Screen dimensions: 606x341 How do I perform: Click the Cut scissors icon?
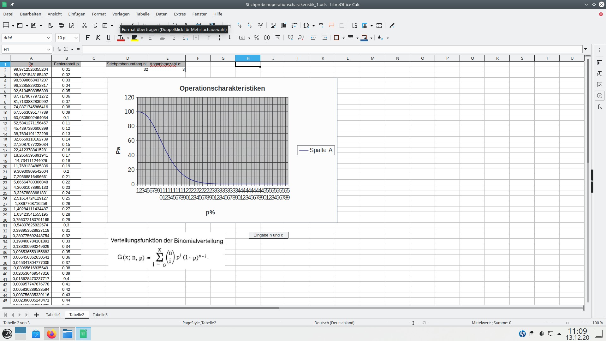[84, 25]
